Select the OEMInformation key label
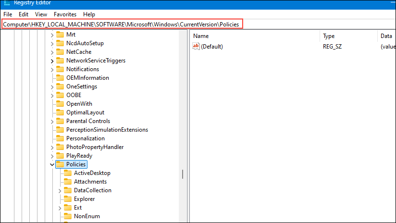 [x=87, y=77]
